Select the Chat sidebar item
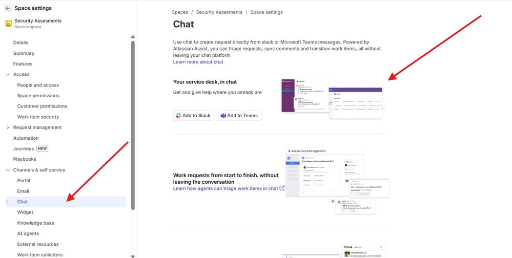512x258 pixels. pyautogui.click(x=66, y=202)
